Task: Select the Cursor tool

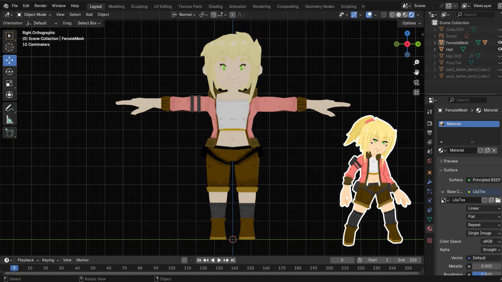Action: (x=10, y=47)
